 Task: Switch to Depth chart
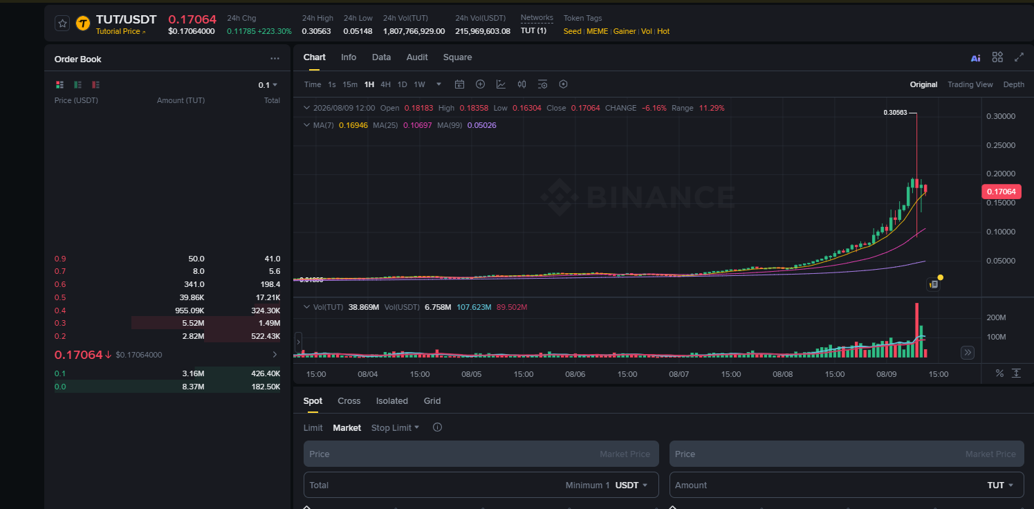[1013, 84]
